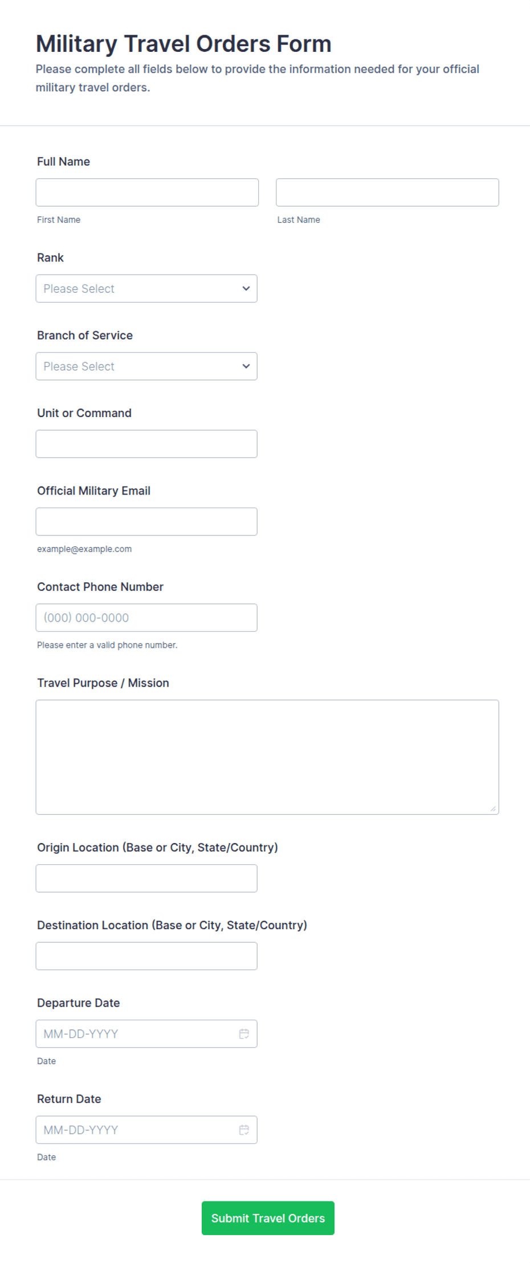This screenshot has width=530, height=1263.
Task: Click the Return Date MM-DD-YYYY field
Action: (146, 1130)
